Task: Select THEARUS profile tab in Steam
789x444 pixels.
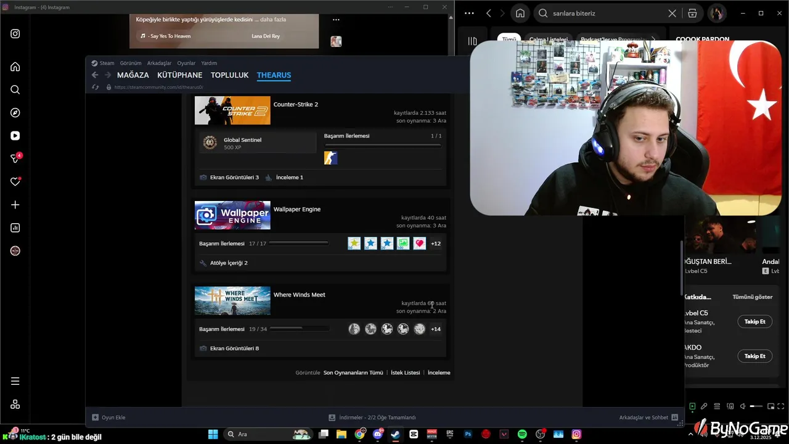Action: pyautogui.click(x=274, y=75)
